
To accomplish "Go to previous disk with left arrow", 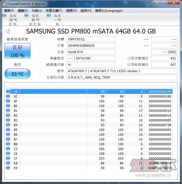I will (8, 31).
